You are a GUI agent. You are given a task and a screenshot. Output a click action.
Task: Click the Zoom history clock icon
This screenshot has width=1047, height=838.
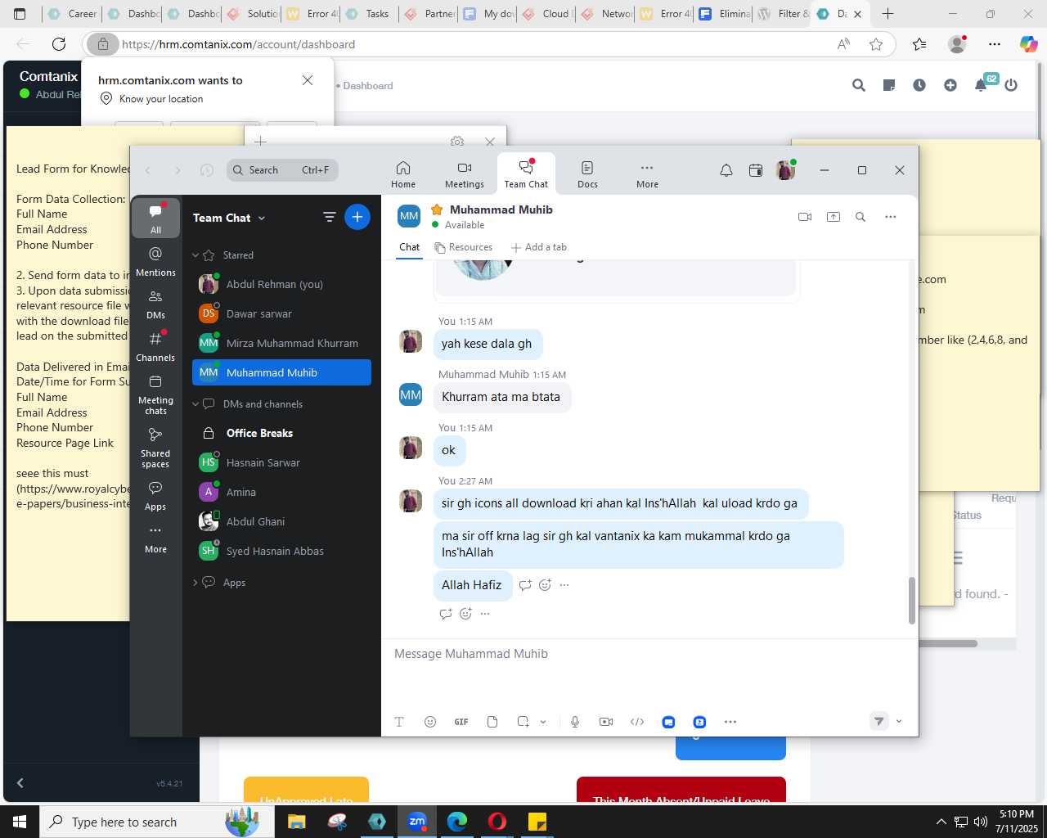tap(207, 170)
